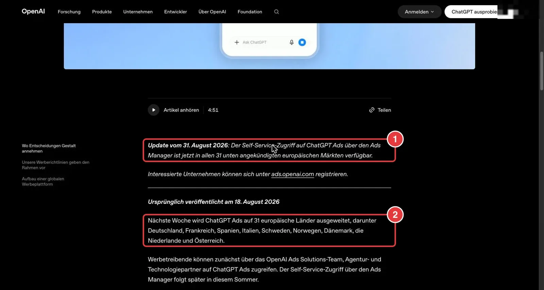Click the link icon next to Teilen
544x290 pixels.
pos(372,110)
